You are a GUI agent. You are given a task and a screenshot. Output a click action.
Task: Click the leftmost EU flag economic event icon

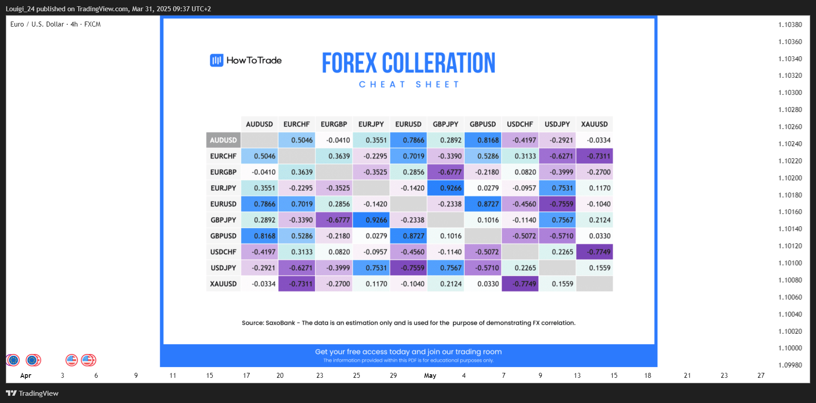pos(13,360)
